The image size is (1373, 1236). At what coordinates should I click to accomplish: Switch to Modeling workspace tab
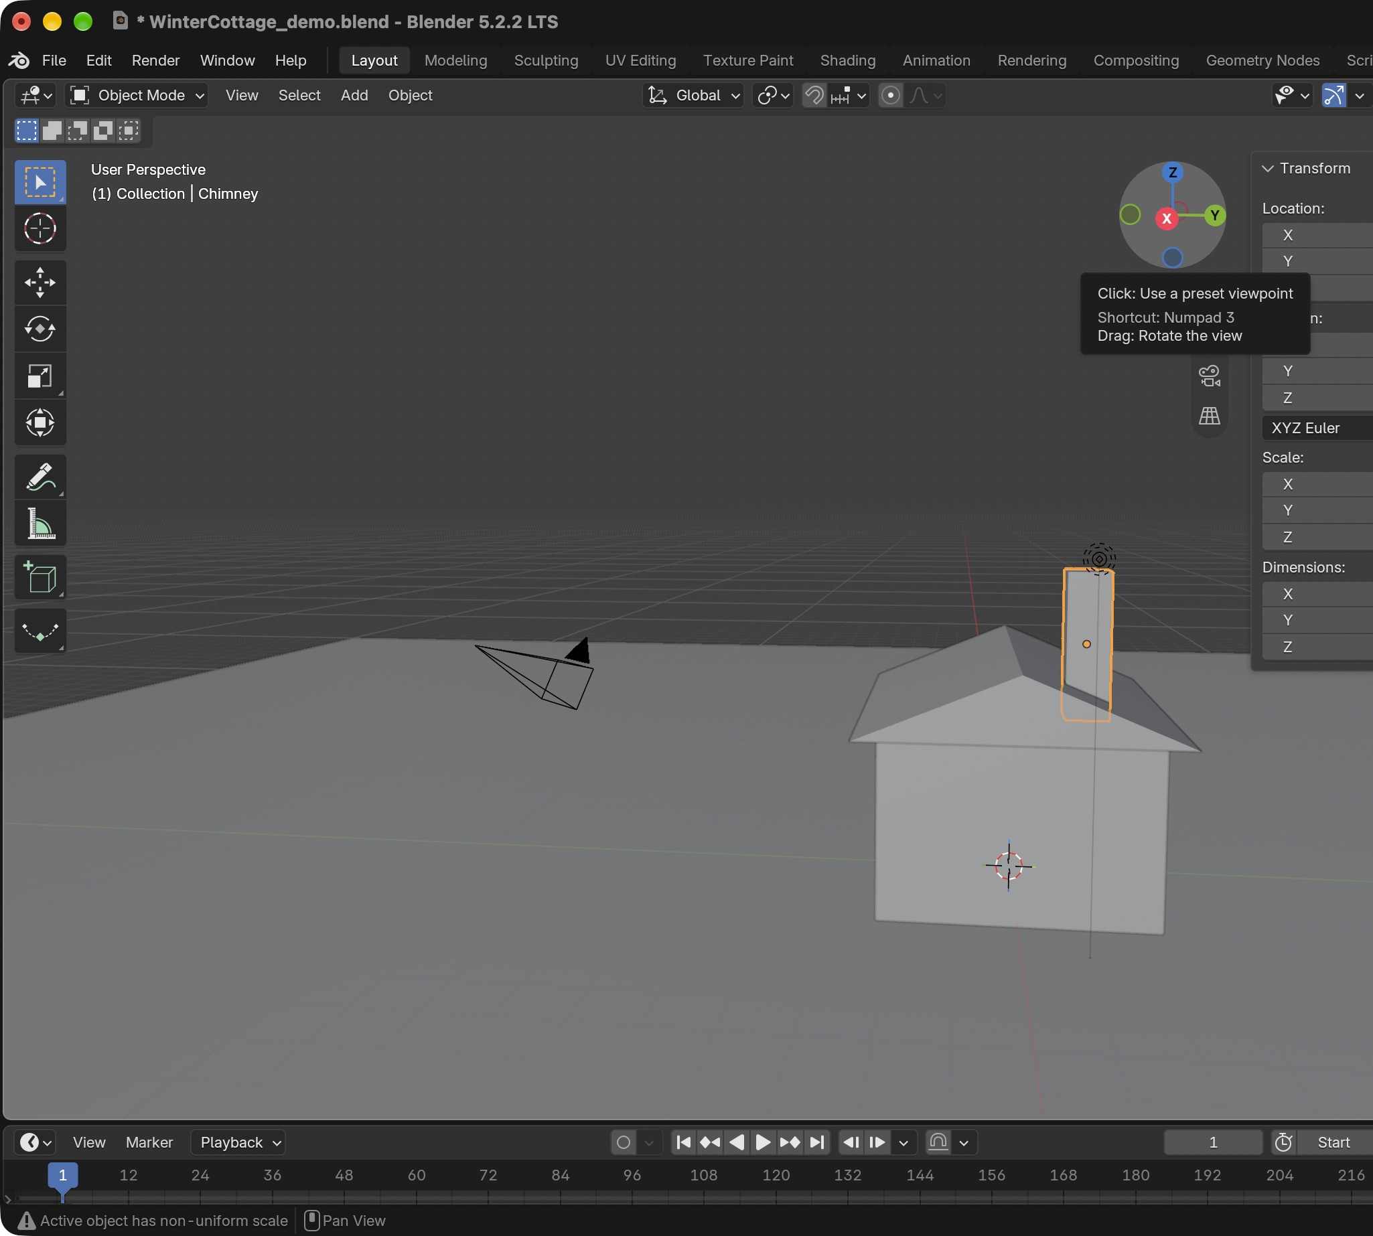click(x=456, y=60)
